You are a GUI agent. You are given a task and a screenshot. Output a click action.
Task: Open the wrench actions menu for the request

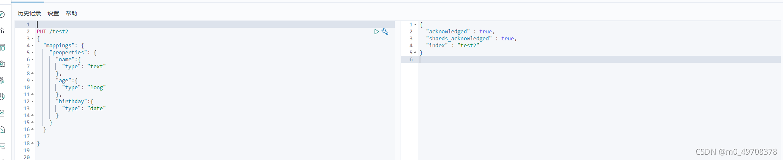click(385, 32)
